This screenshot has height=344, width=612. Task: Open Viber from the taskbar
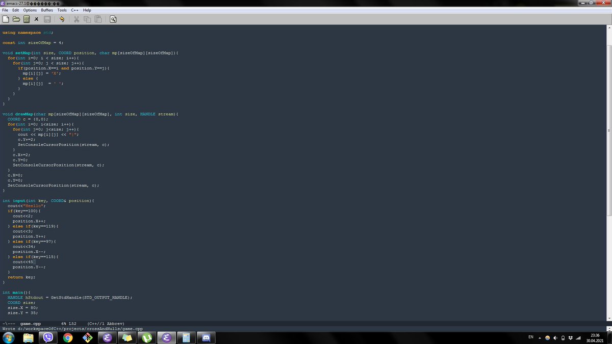[49, 338]
